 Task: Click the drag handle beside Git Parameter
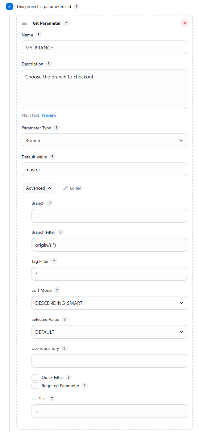[24, 23]
